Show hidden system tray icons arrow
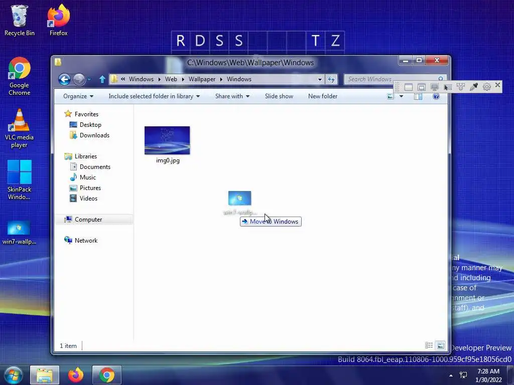 click(451, 375)
